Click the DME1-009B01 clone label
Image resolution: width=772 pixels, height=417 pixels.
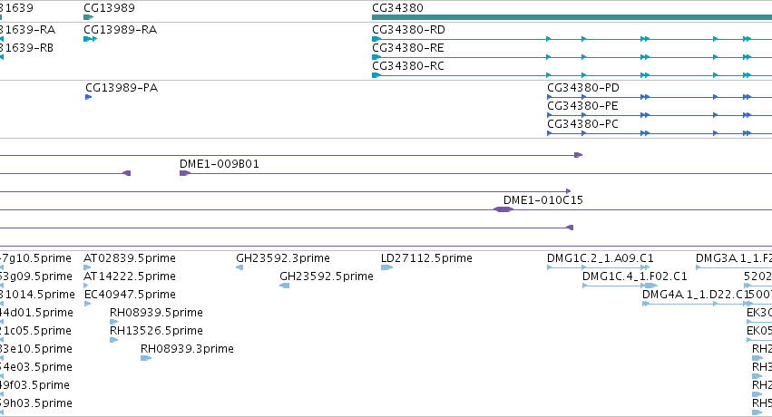click(x=220, y=164)
